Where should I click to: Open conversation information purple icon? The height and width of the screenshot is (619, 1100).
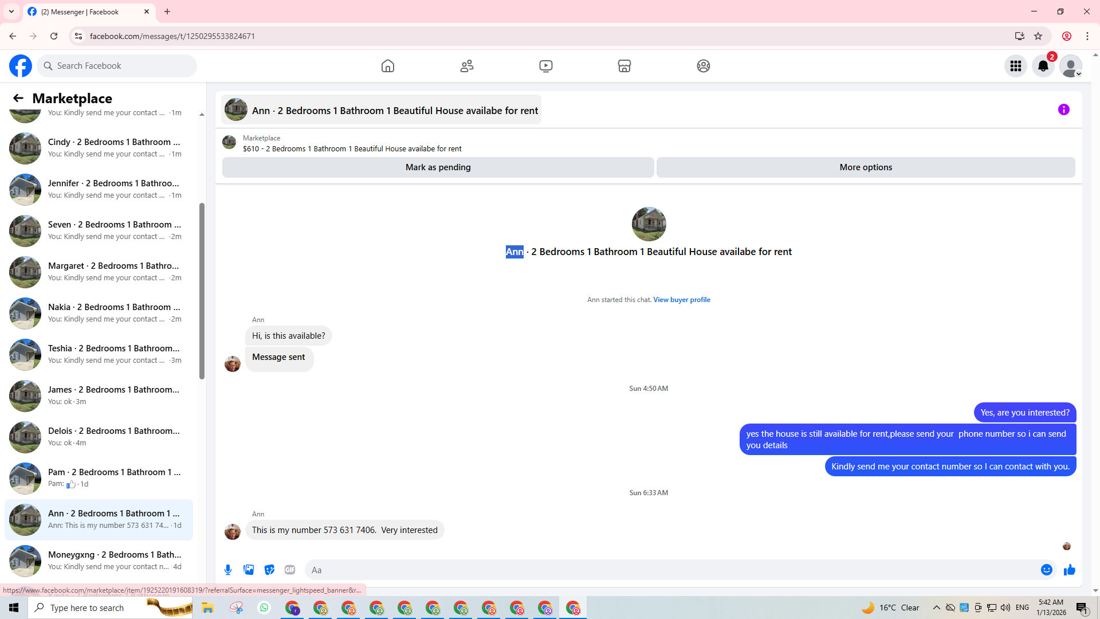point(1063,109)
